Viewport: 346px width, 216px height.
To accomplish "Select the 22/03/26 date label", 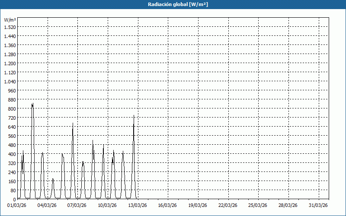I will 228,205.
